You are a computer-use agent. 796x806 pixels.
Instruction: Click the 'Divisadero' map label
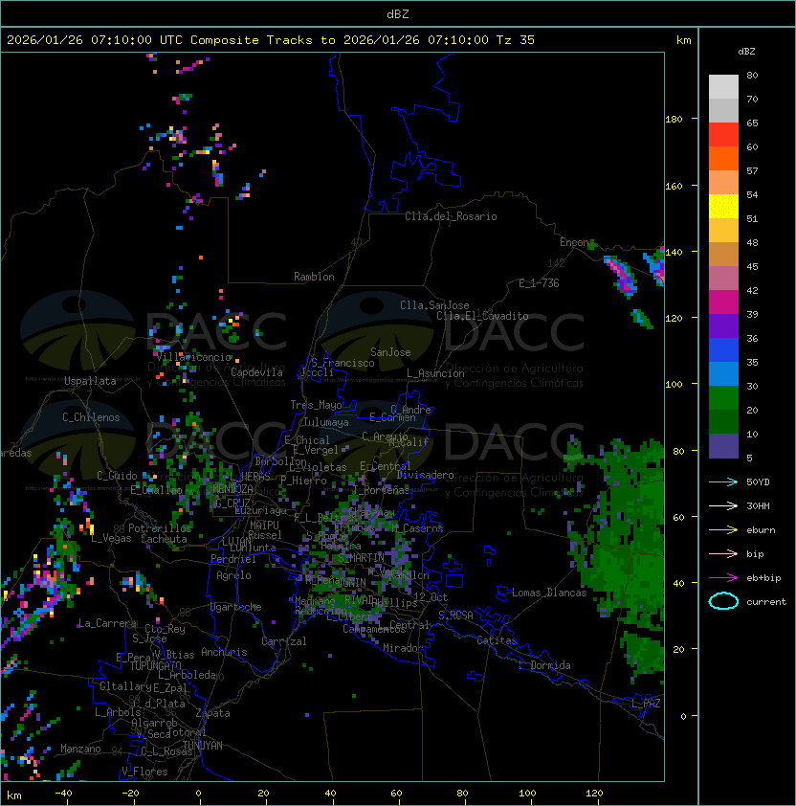pos(425,475)
